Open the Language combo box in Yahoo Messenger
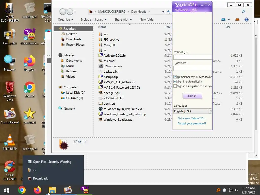Screen dimensions: 260x195 (192, 111)
